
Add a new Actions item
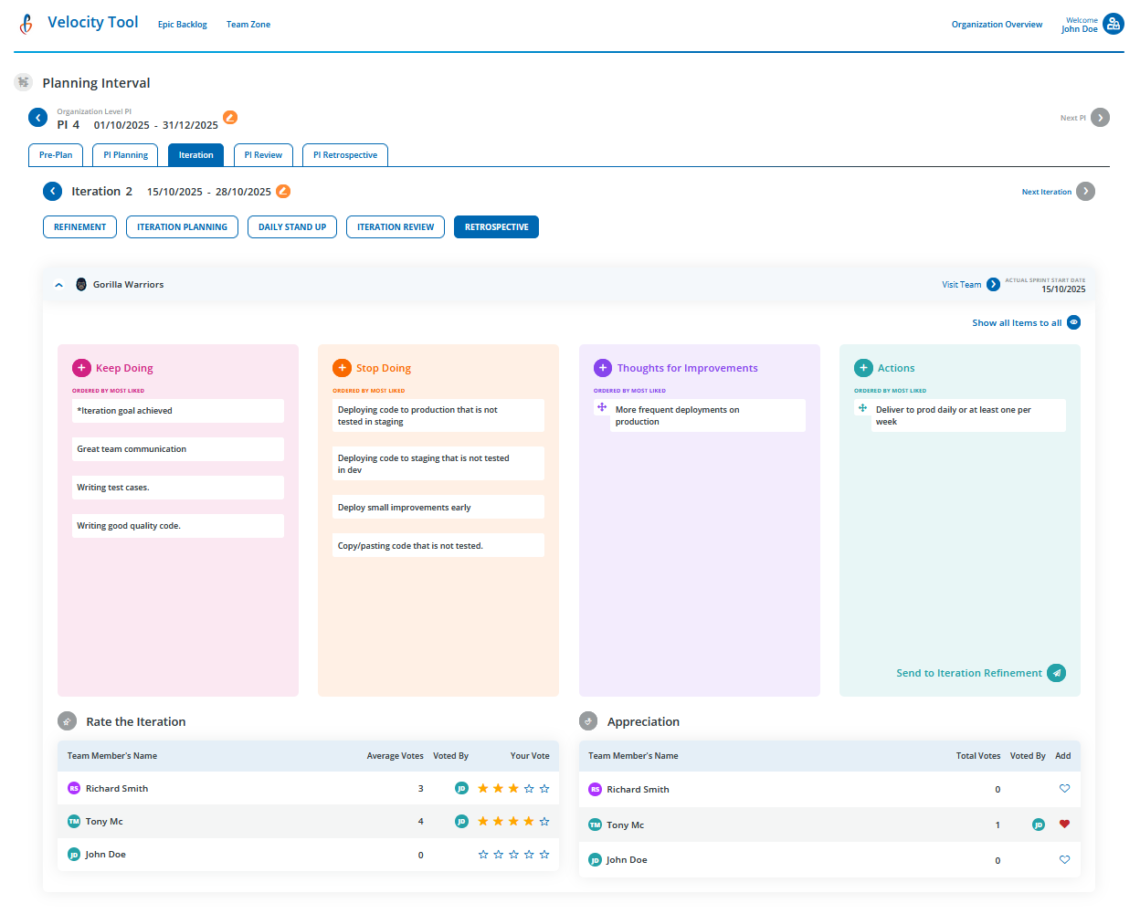point(863,368)
